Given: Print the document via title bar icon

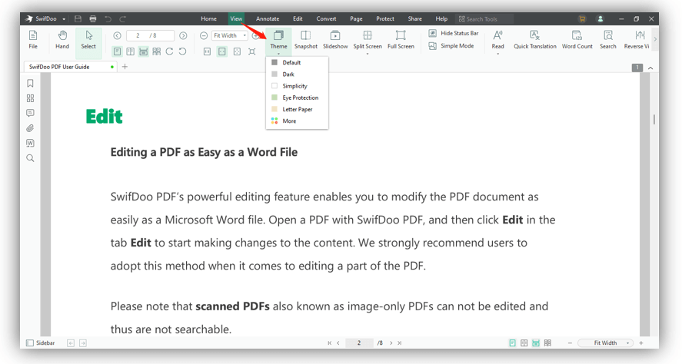Looking at the screenshot, I should (92, 18).
